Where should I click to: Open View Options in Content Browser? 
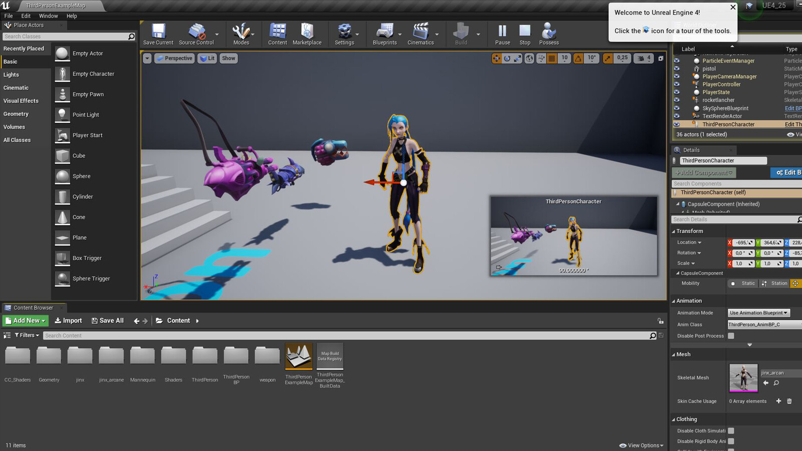tap(641, 445)
